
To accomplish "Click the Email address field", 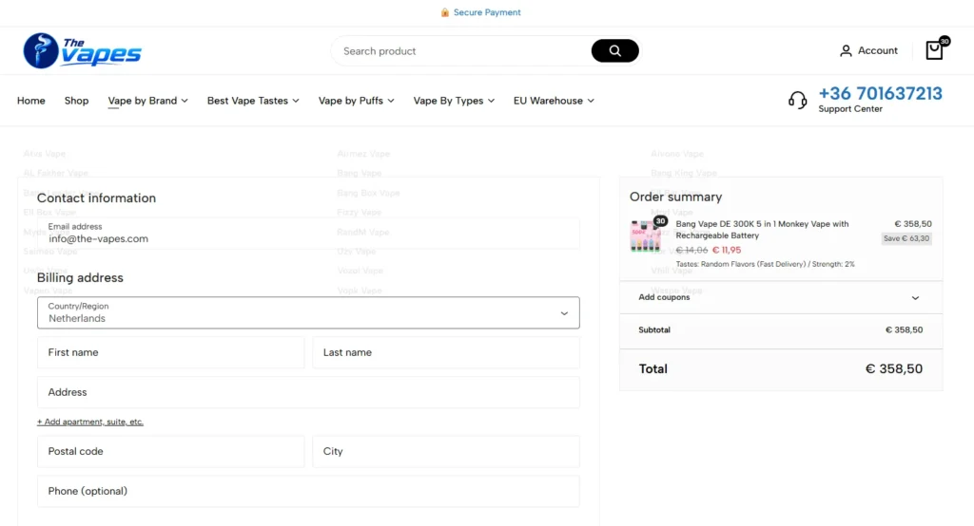I will coord(308,234).
